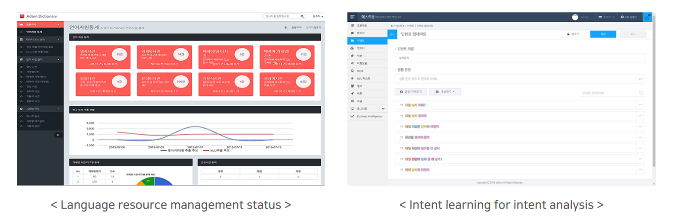Viewport: 675px width, 218px height.
Task: Open 감성 사전 in the sidebar
Action: tap(31, 86)
